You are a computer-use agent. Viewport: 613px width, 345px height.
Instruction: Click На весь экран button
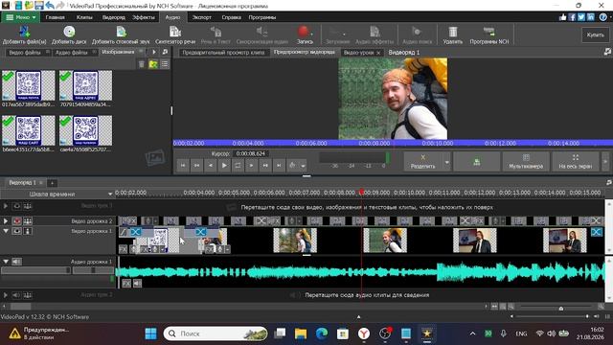[575, 162]
